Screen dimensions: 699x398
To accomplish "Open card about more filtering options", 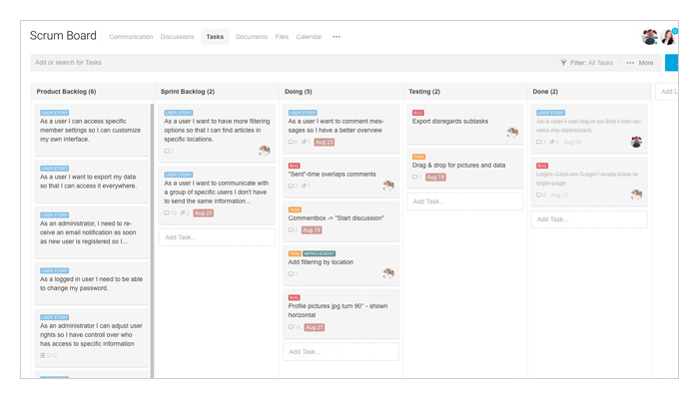I will pos(217,133).
